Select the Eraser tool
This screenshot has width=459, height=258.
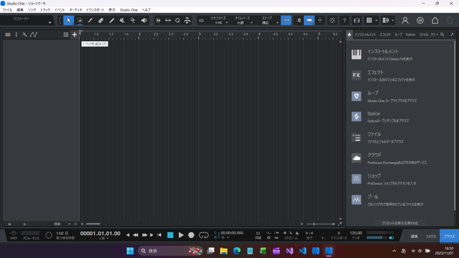(x=101, y=20)
